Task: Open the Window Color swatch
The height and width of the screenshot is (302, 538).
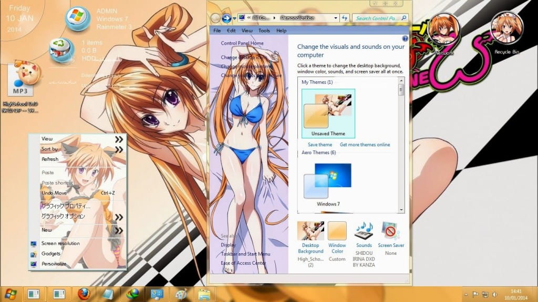Action: 337,231
